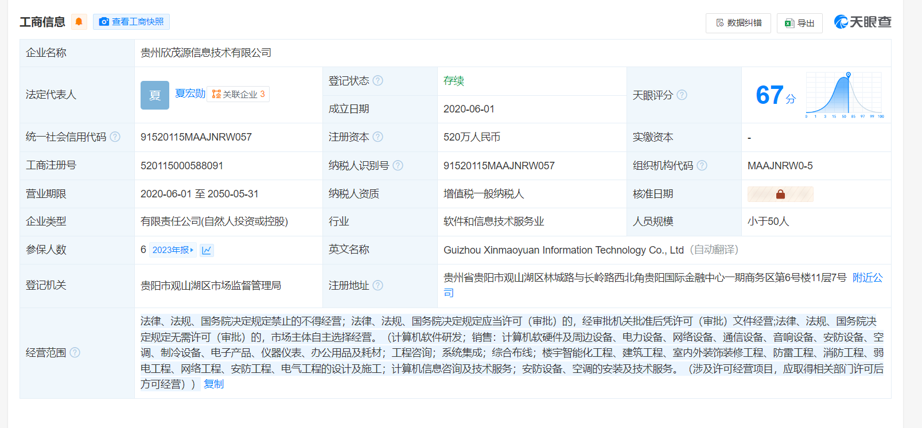The image size is (922, 428).
Task: Click staff size 小于50人
Action: coord(768,221)
